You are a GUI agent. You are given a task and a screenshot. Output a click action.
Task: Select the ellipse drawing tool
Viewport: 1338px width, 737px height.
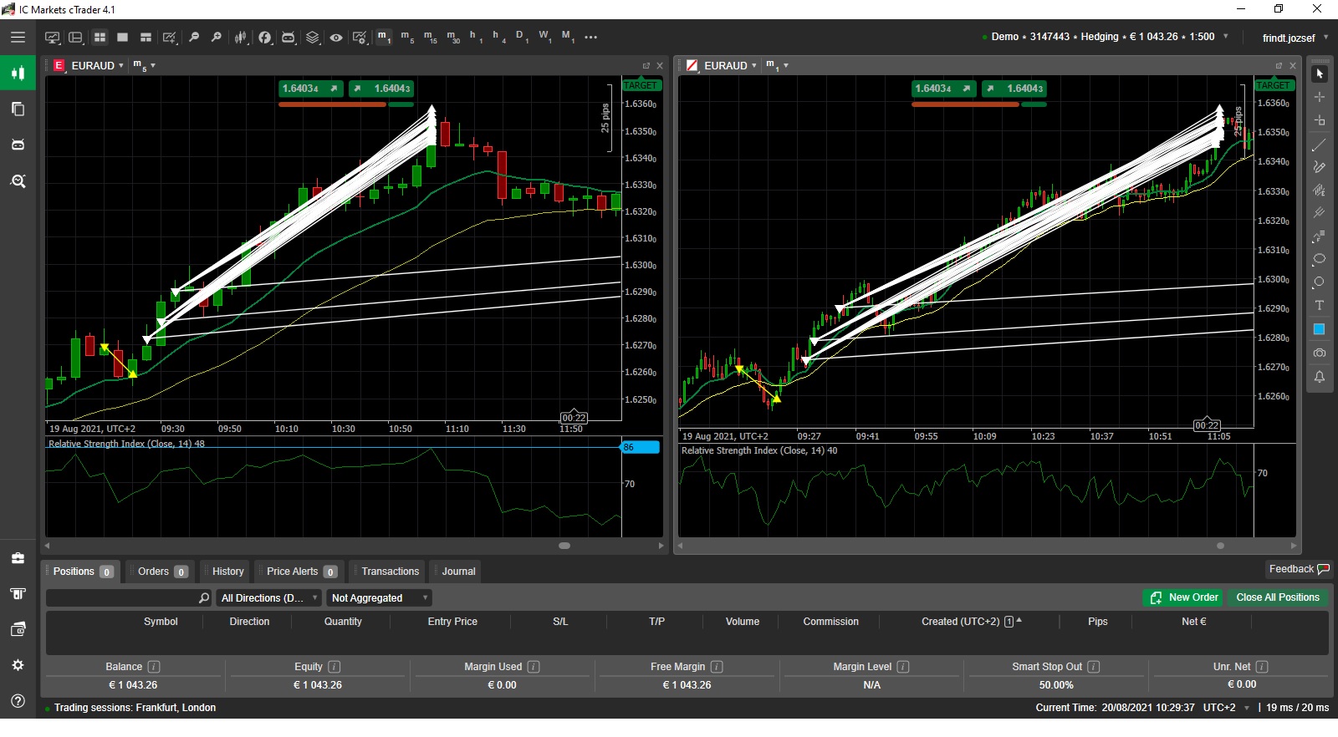(1320, 259)
